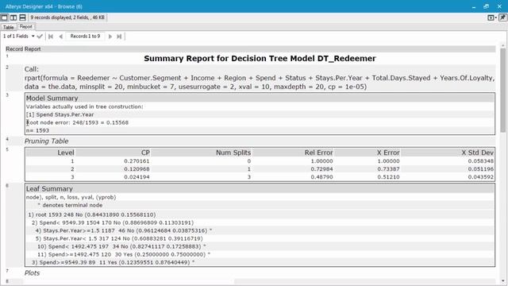
Task: Click X Error value 0.51210
Action: pos(388,177)
